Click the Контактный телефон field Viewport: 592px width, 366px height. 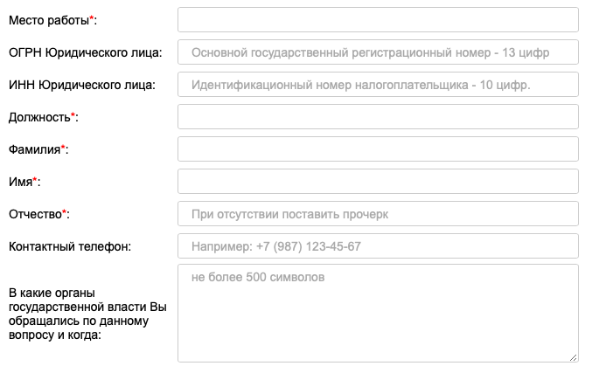(x=378, y=246)
